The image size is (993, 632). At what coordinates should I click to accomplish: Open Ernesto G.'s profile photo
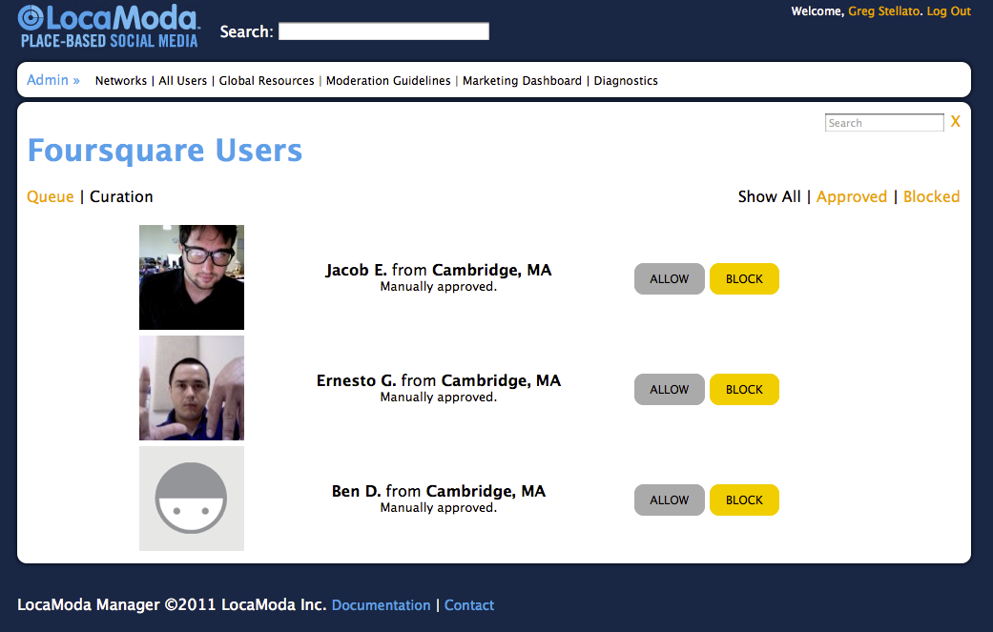point(192,388)
